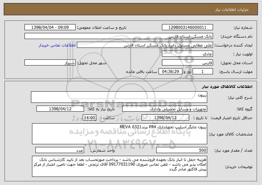The width and height of the screenshot is (262, 185).
Task: Click the delivery city field شیراز
Action: (50, 63)
